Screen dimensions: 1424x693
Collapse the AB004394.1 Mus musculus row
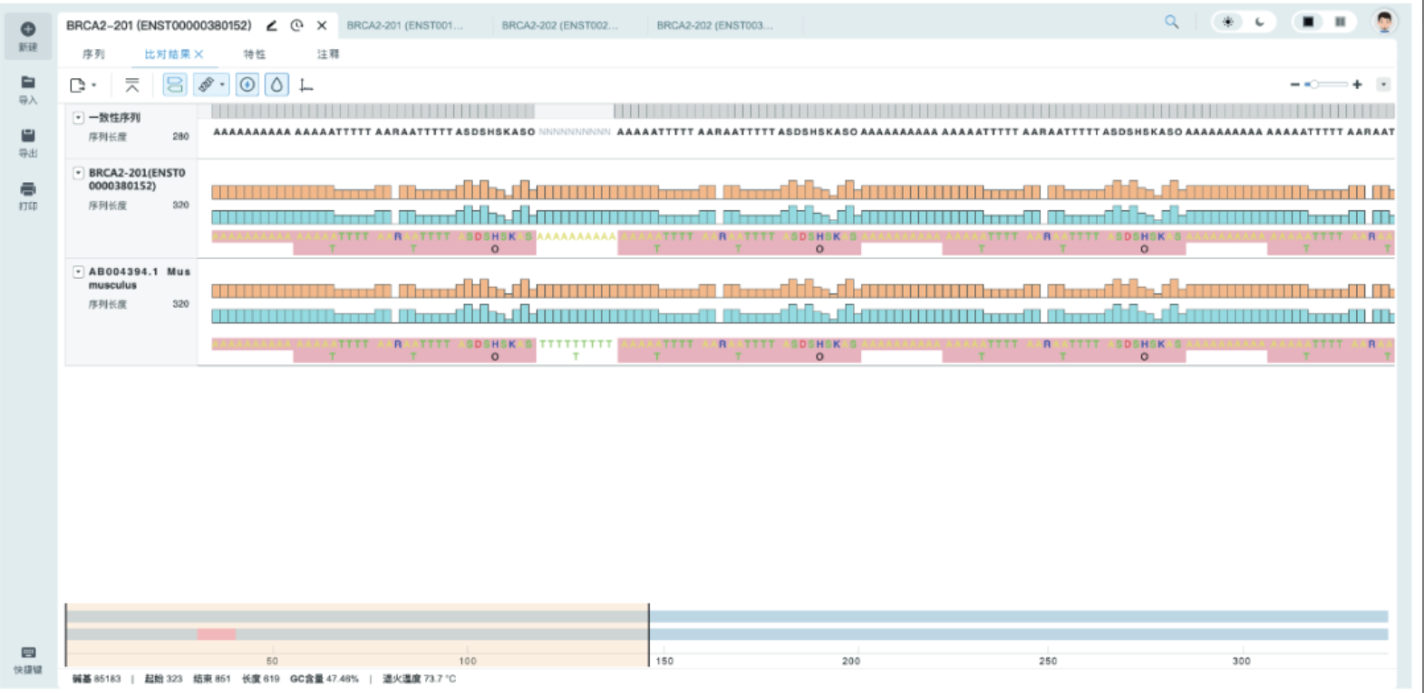78,272
